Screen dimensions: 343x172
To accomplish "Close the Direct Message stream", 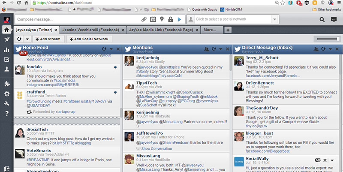I will [x=337, y=49].
